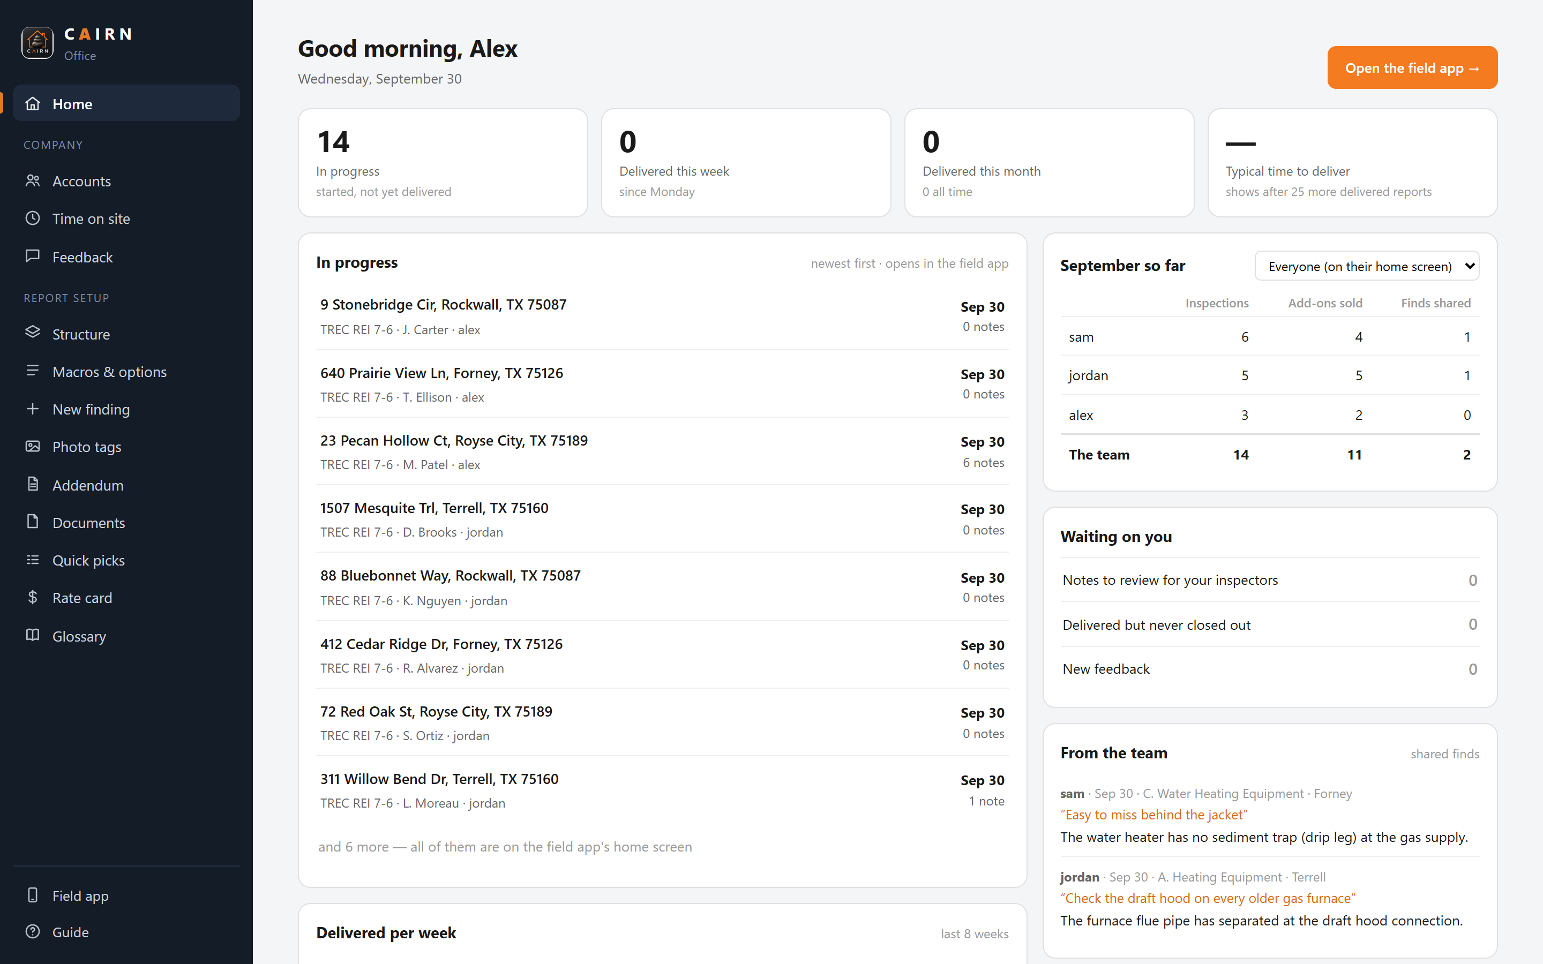The width and height of the screenshot is (1543, 964).
Task: Click Delivered but never closed out row
Action: click(1269, 624)
